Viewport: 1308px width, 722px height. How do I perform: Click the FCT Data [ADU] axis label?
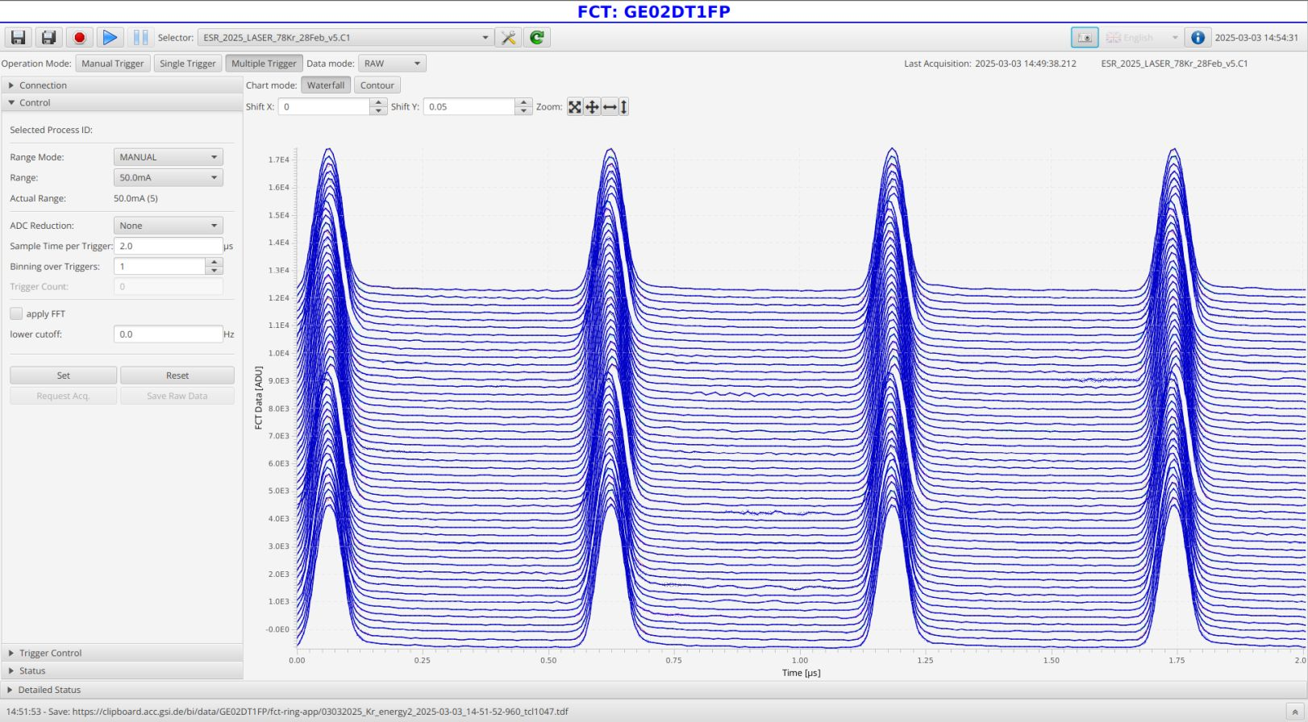click(259, 398)
